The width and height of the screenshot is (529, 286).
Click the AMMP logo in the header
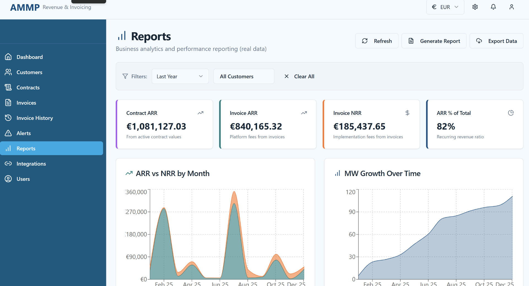pos(25,7)
